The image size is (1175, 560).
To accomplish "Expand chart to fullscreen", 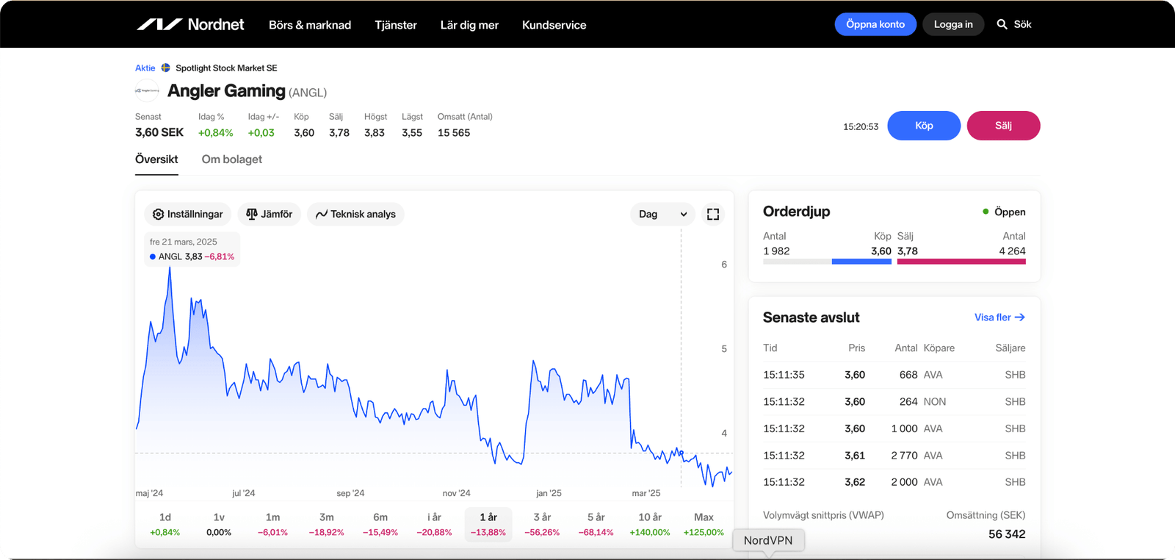I will click(x=713, y=214).
